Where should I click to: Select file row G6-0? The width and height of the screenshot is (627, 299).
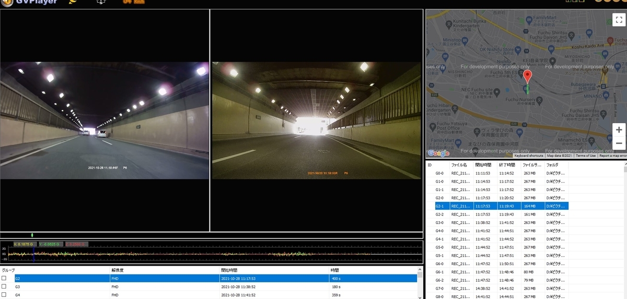tap(497, 264)
